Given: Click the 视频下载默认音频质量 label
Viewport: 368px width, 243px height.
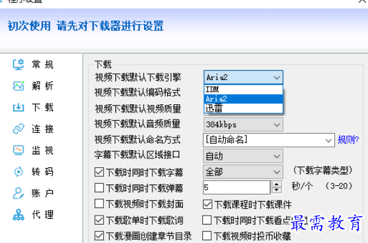Looking at the screenshot, I should [137, 124].
